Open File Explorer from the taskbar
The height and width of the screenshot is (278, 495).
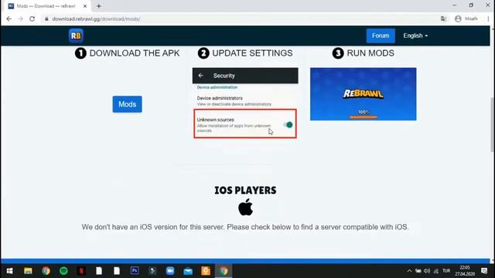[28, 271]
